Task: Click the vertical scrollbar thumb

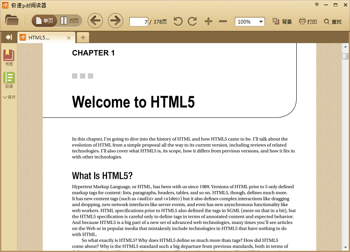Action: pos(345,56)
